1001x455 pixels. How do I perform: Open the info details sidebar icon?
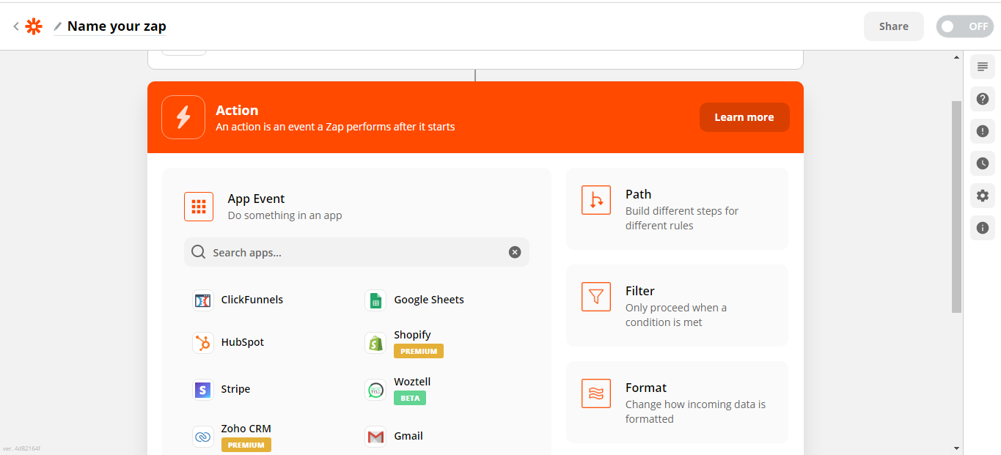[983, 228]
